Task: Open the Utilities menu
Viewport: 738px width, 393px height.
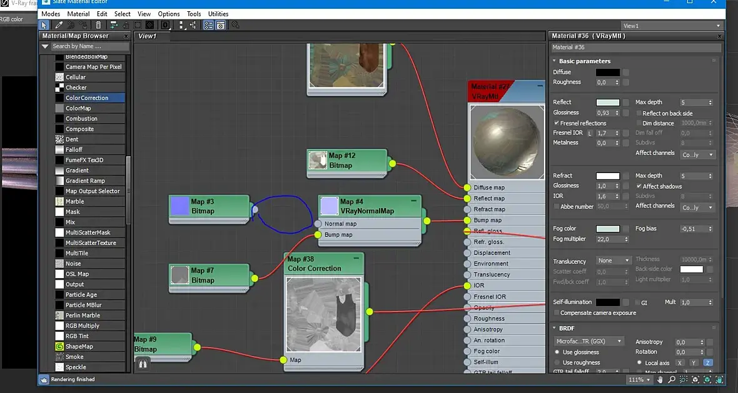Action: point(218,14)
